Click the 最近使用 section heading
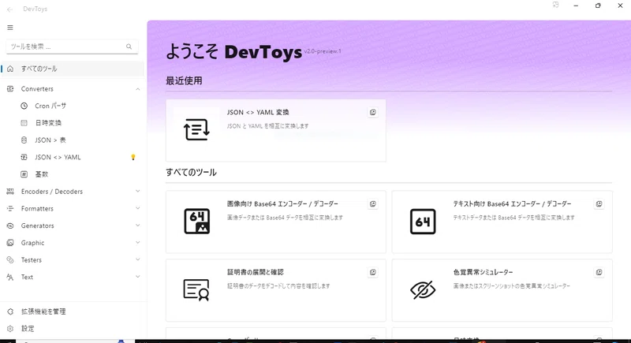This screenshot has width=631, height=343. (184, 80)
